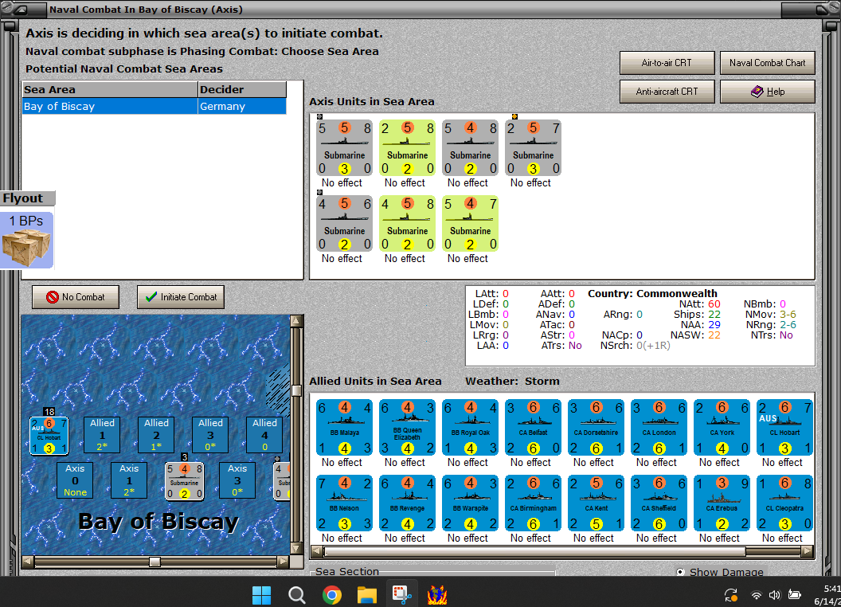This screenshot has height=607, width=841.
Task: Click the submarine counter on the sea map
Action: pyautogui.click(x=185, y=481)
